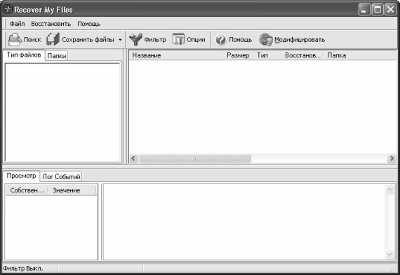Click the Собствен... column header
The width and height of the screenshot is (400, 275).
(x=27, y=190)
